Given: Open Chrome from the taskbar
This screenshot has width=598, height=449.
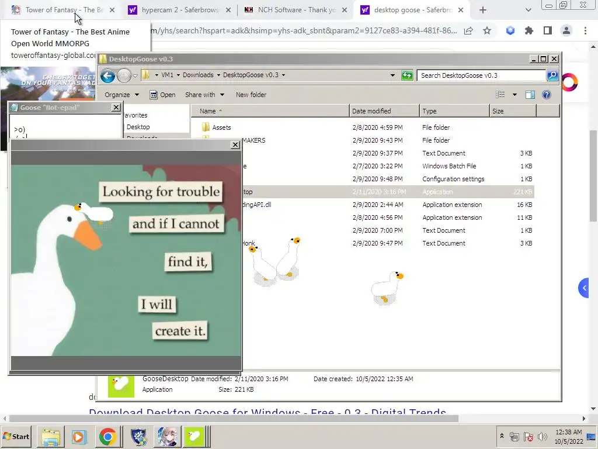Looking at the screenshot, I should (108, 436).
